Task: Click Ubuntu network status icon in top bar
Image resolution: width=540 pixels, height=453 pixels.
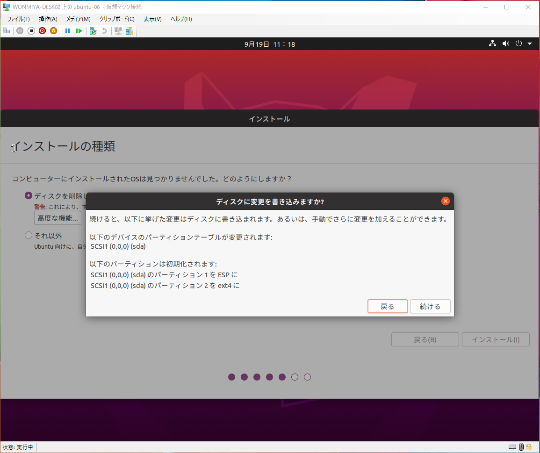Action: pos(492,44)
